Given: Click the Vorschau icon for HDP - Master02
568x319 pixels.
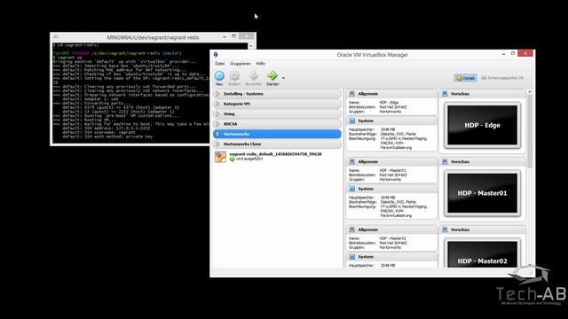Looking at the screenshot, I should pos(445,230).
